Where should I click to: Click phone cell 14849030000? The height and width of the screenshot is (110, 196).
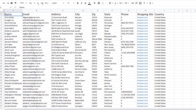(x=129, y=92)
